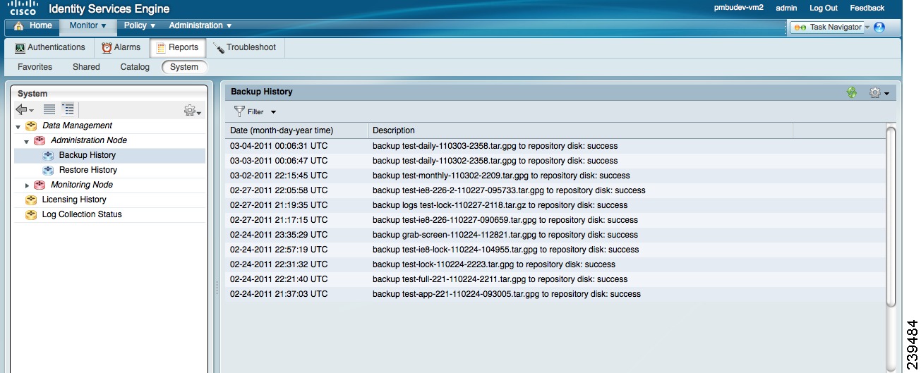Viewport: 921px width, 373px height.
Task: Switch to the Shared tab
Action: coord(86,67)
